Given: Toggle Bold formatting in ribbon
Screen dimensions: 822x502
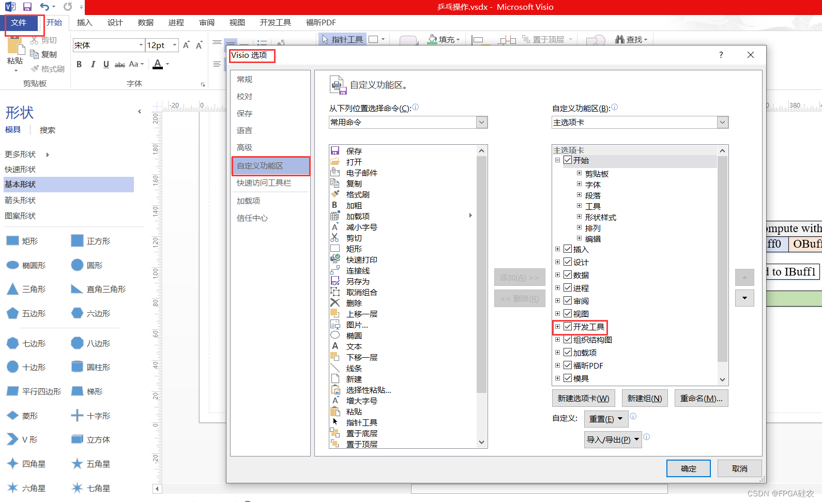Looking at the screenshot, I should 79,64.
